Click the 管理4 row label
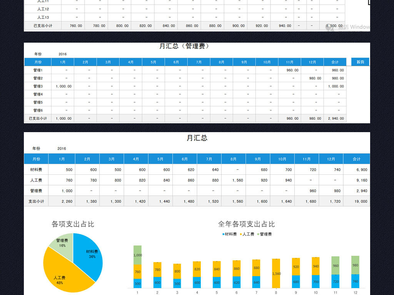The width and height of the screenshot is (394, 295). pos(38,94)
